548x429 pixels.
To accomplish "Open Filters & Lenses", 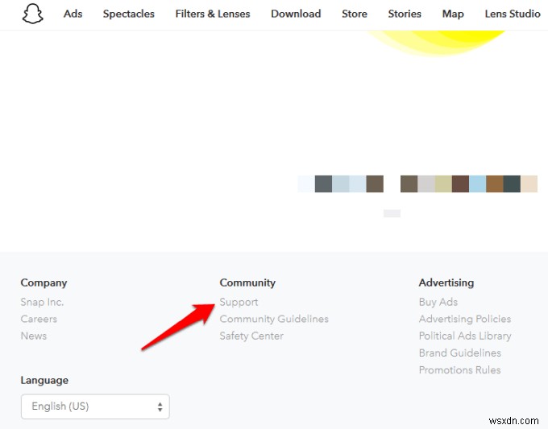I will click(213, 14).
